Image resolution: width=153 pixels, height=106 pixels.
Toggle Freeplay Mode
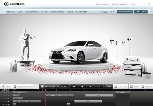point(22,86)
